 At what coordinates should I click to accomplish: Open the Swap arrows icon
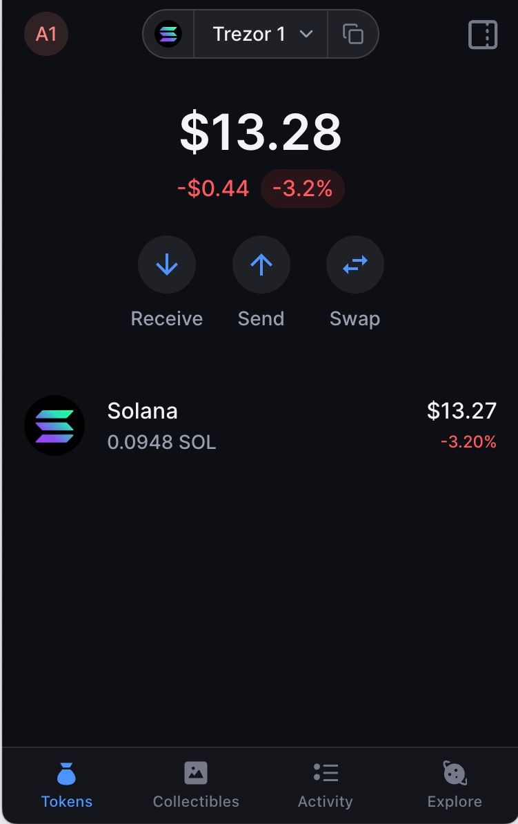pos(355,265)
